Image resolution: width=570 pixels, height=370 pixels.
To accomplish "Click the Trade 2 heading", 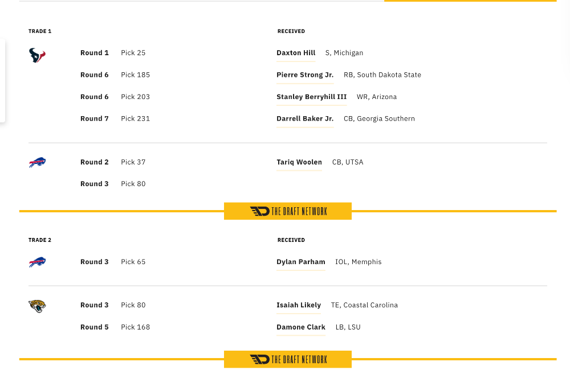I will (x=40, y=240).
